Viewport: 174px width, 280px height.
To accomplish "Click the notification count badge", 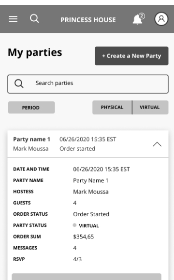I will click(142, 16).
